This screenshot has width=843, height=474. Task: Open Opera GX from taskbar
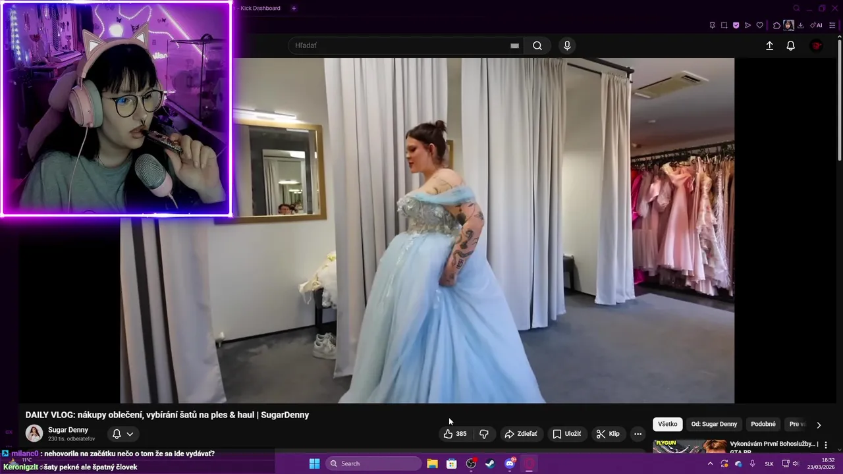(x=529, y=463)
